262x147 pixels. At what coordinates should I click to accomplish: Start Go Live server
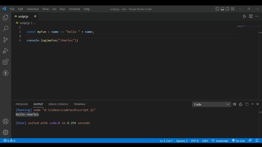coord(238,141)
